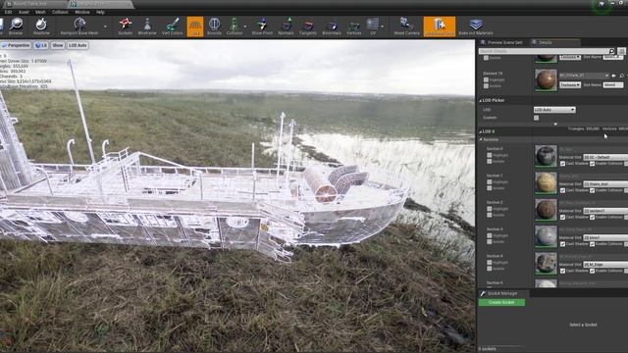The width and height of the screenshot is (628, 353).
Task: Open the LOD Auto dropdown in LOD Picker
Action: click(554, 110)
